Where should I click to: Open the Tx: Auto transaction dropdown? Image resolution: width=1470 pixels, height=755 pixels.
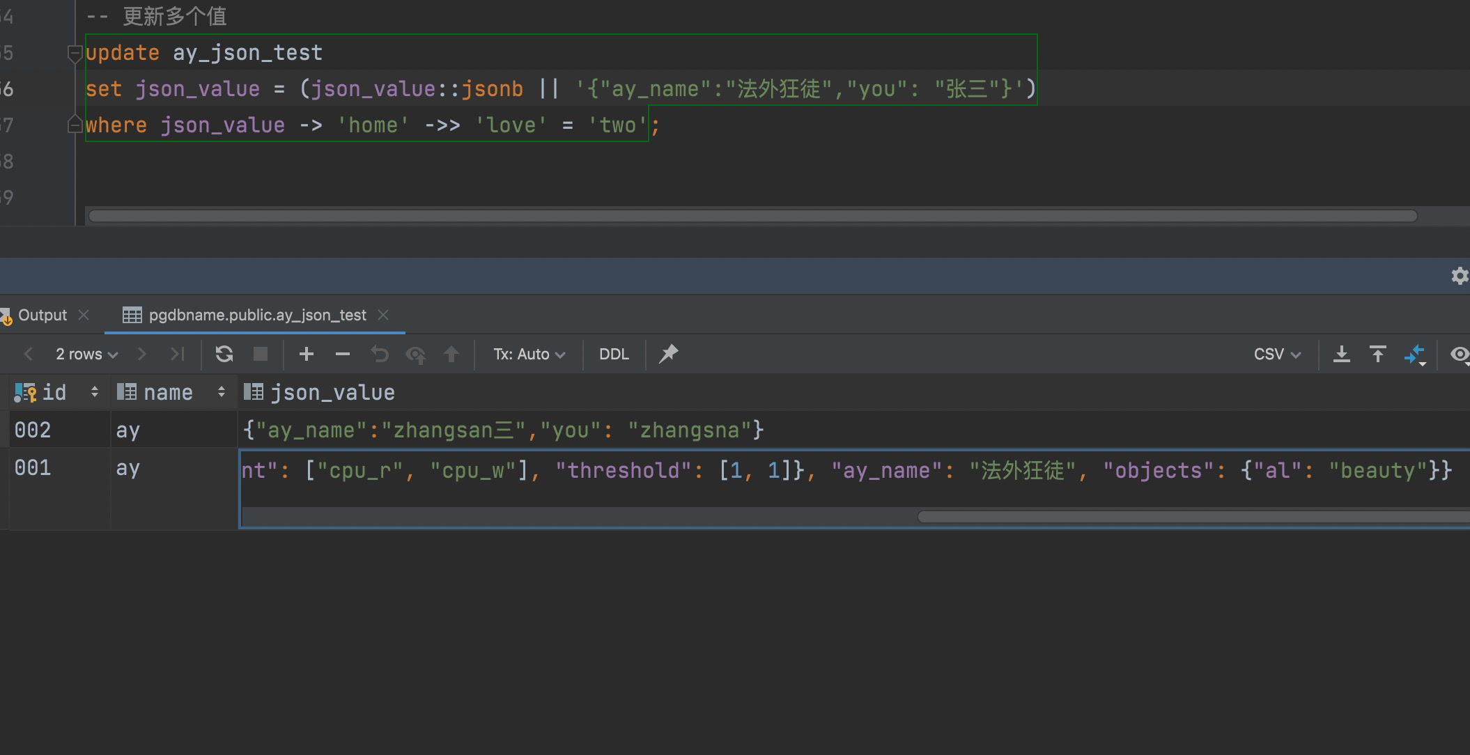(528, 354)
